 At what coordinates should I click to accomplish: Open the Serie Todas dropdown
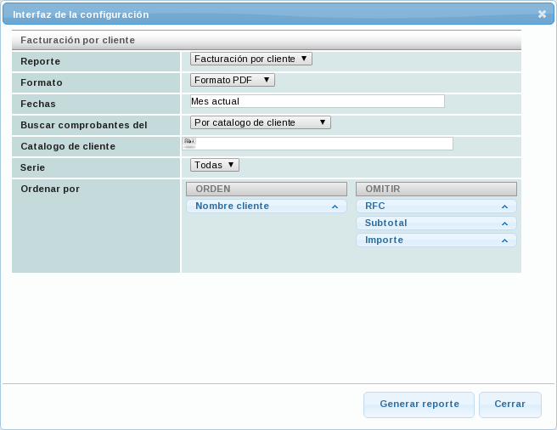(214, 165)
